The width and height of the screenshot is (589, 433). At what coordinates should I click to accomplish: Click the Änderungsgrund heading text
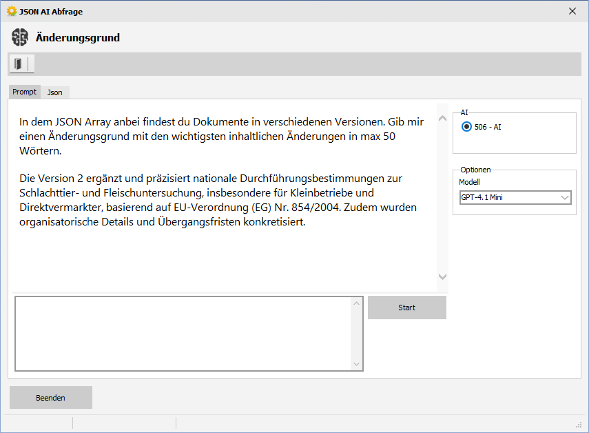tap(78, 37)
